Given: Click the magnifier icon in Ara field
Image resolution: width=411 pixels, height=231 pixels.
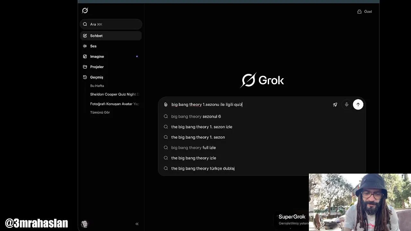Looking at the screenshot, I should [85, 24].
